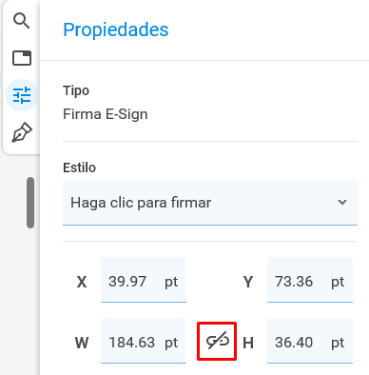Click the H height value 36.40

(294, 343)
